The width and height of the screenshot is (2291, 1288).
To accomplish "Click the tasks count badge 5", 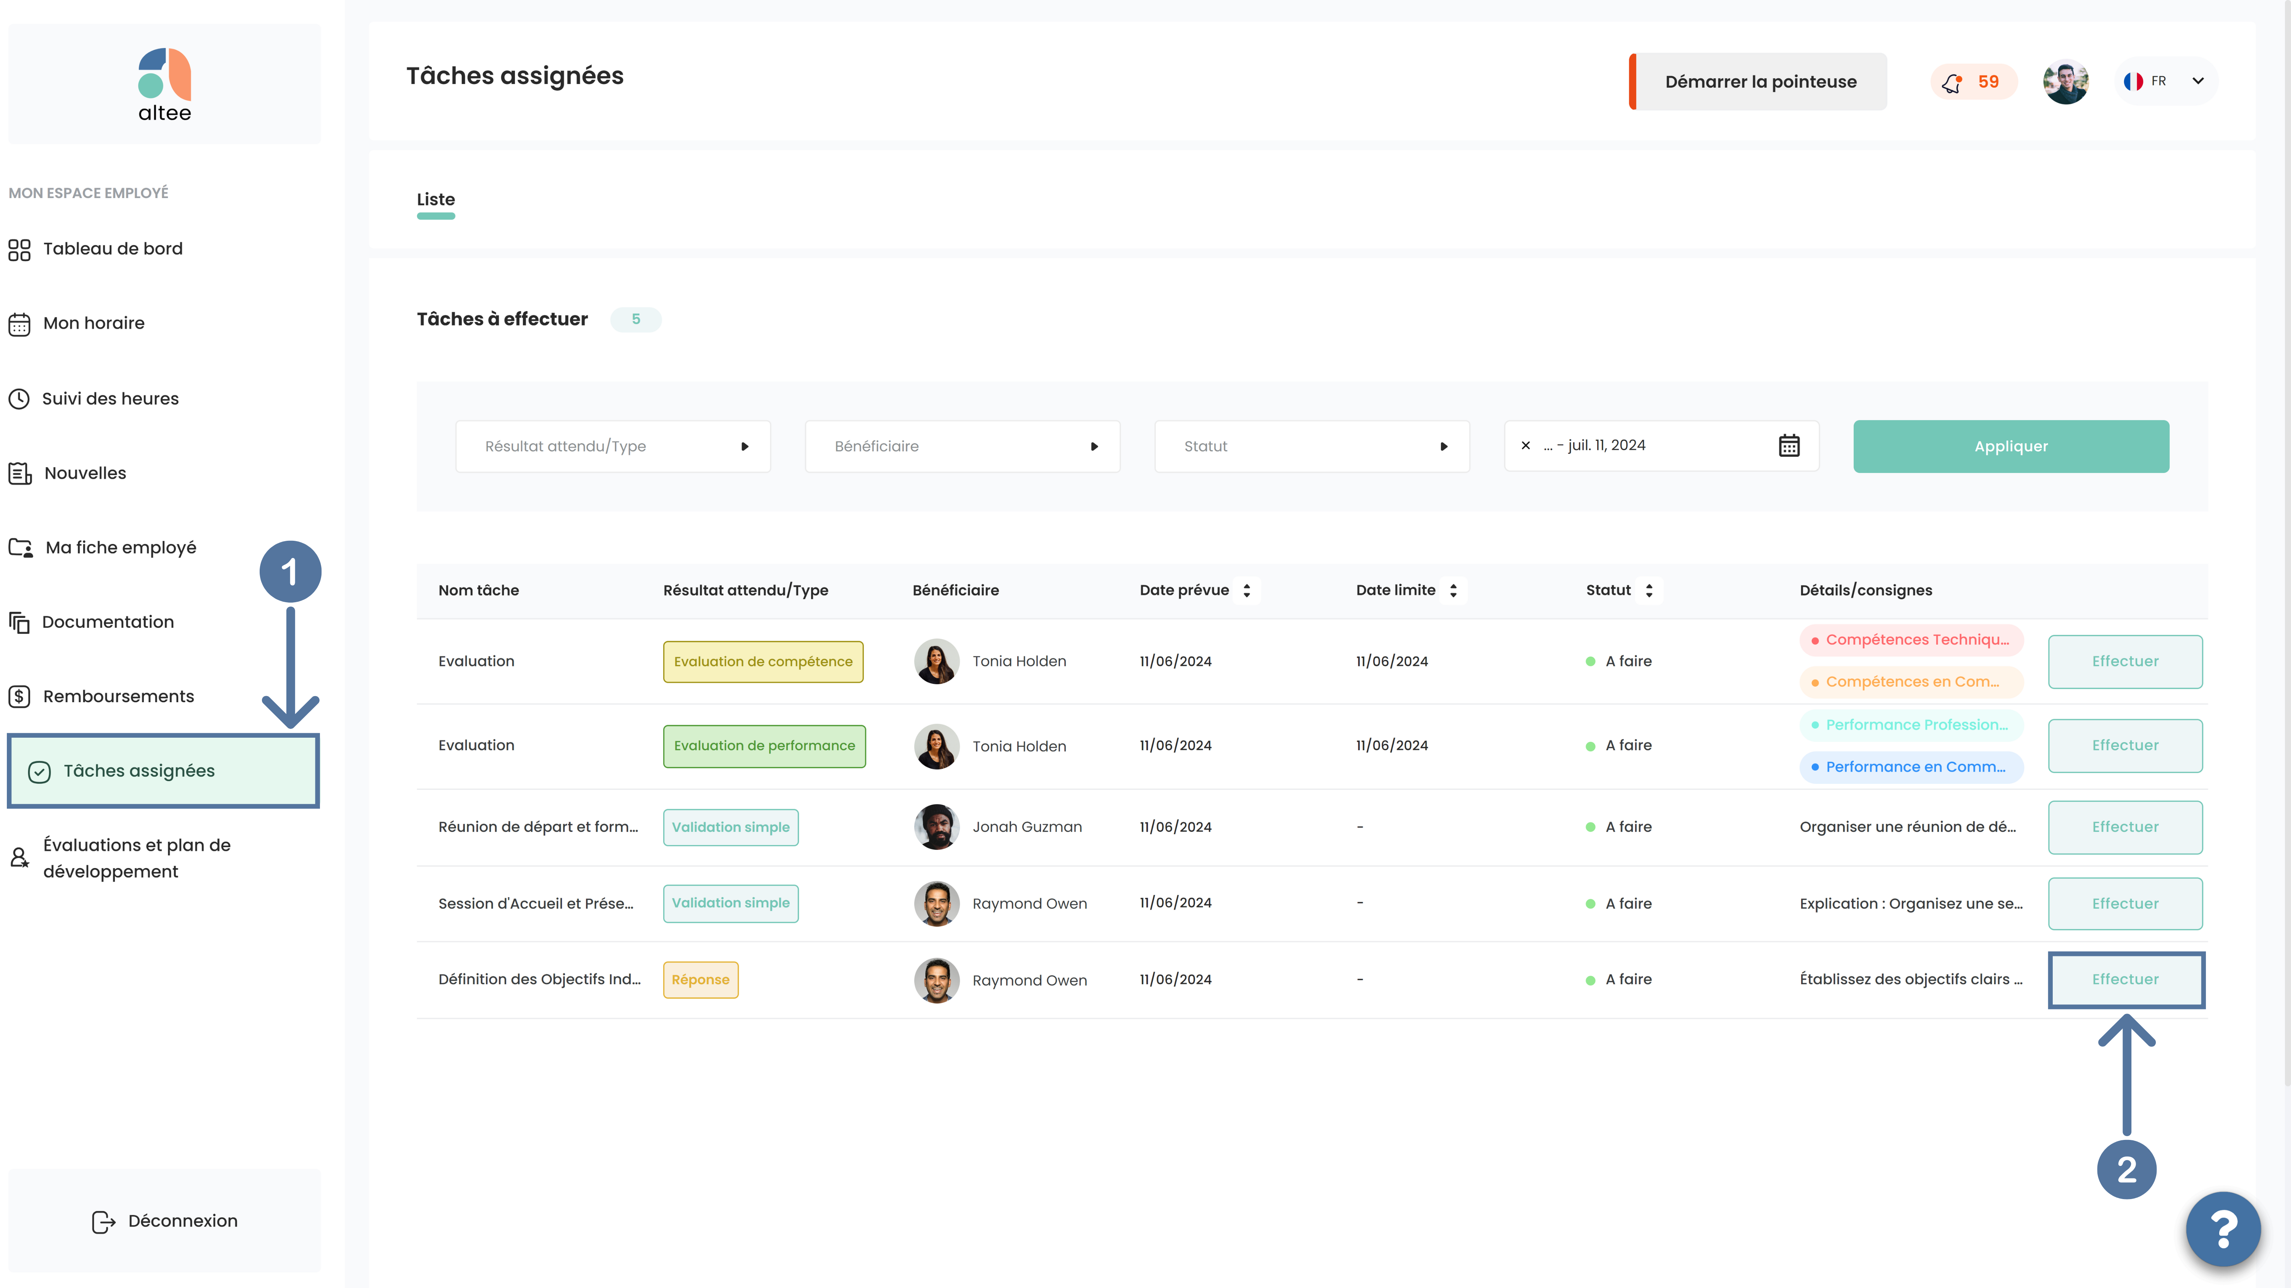I will (x=636, y=319).
